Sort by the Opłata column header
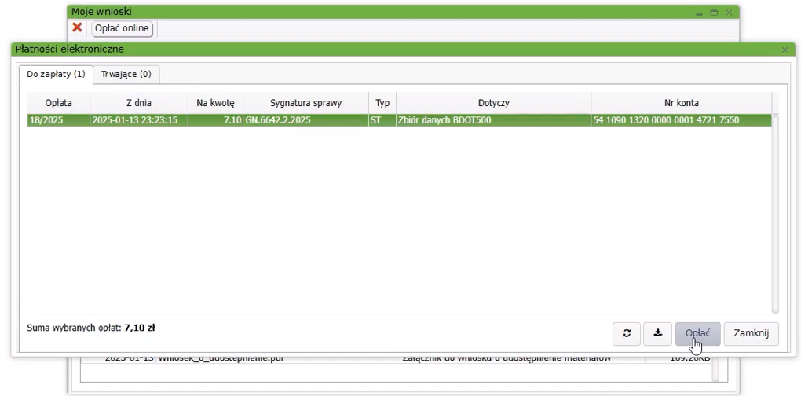 click(x=58, y=103)
